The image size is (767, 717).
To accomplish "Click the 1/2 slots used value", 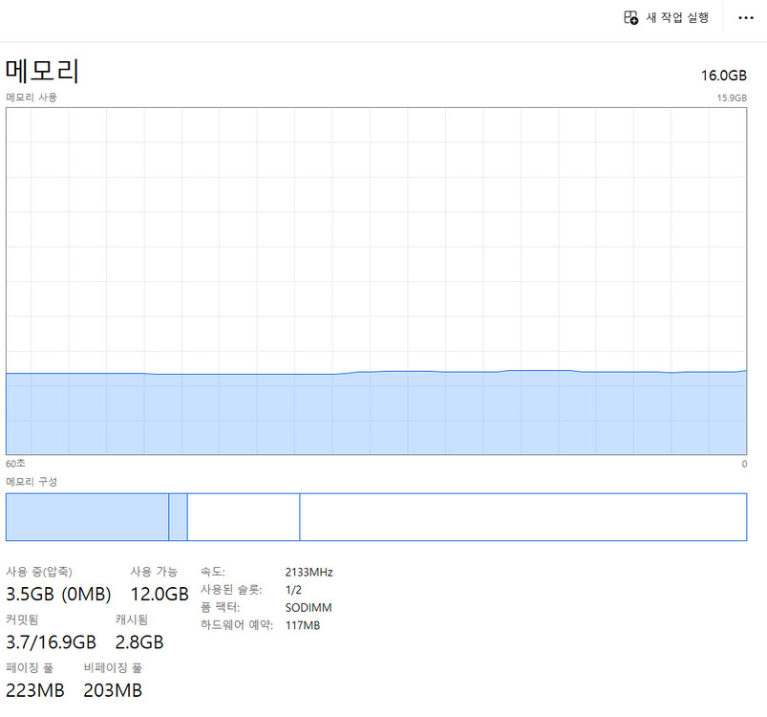I will (293, 590).
